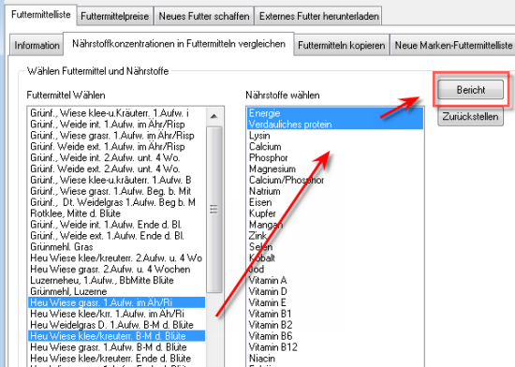515x367 pixels.
Task: Select Vitamin B1 nutrient
Action: (335, 314)
